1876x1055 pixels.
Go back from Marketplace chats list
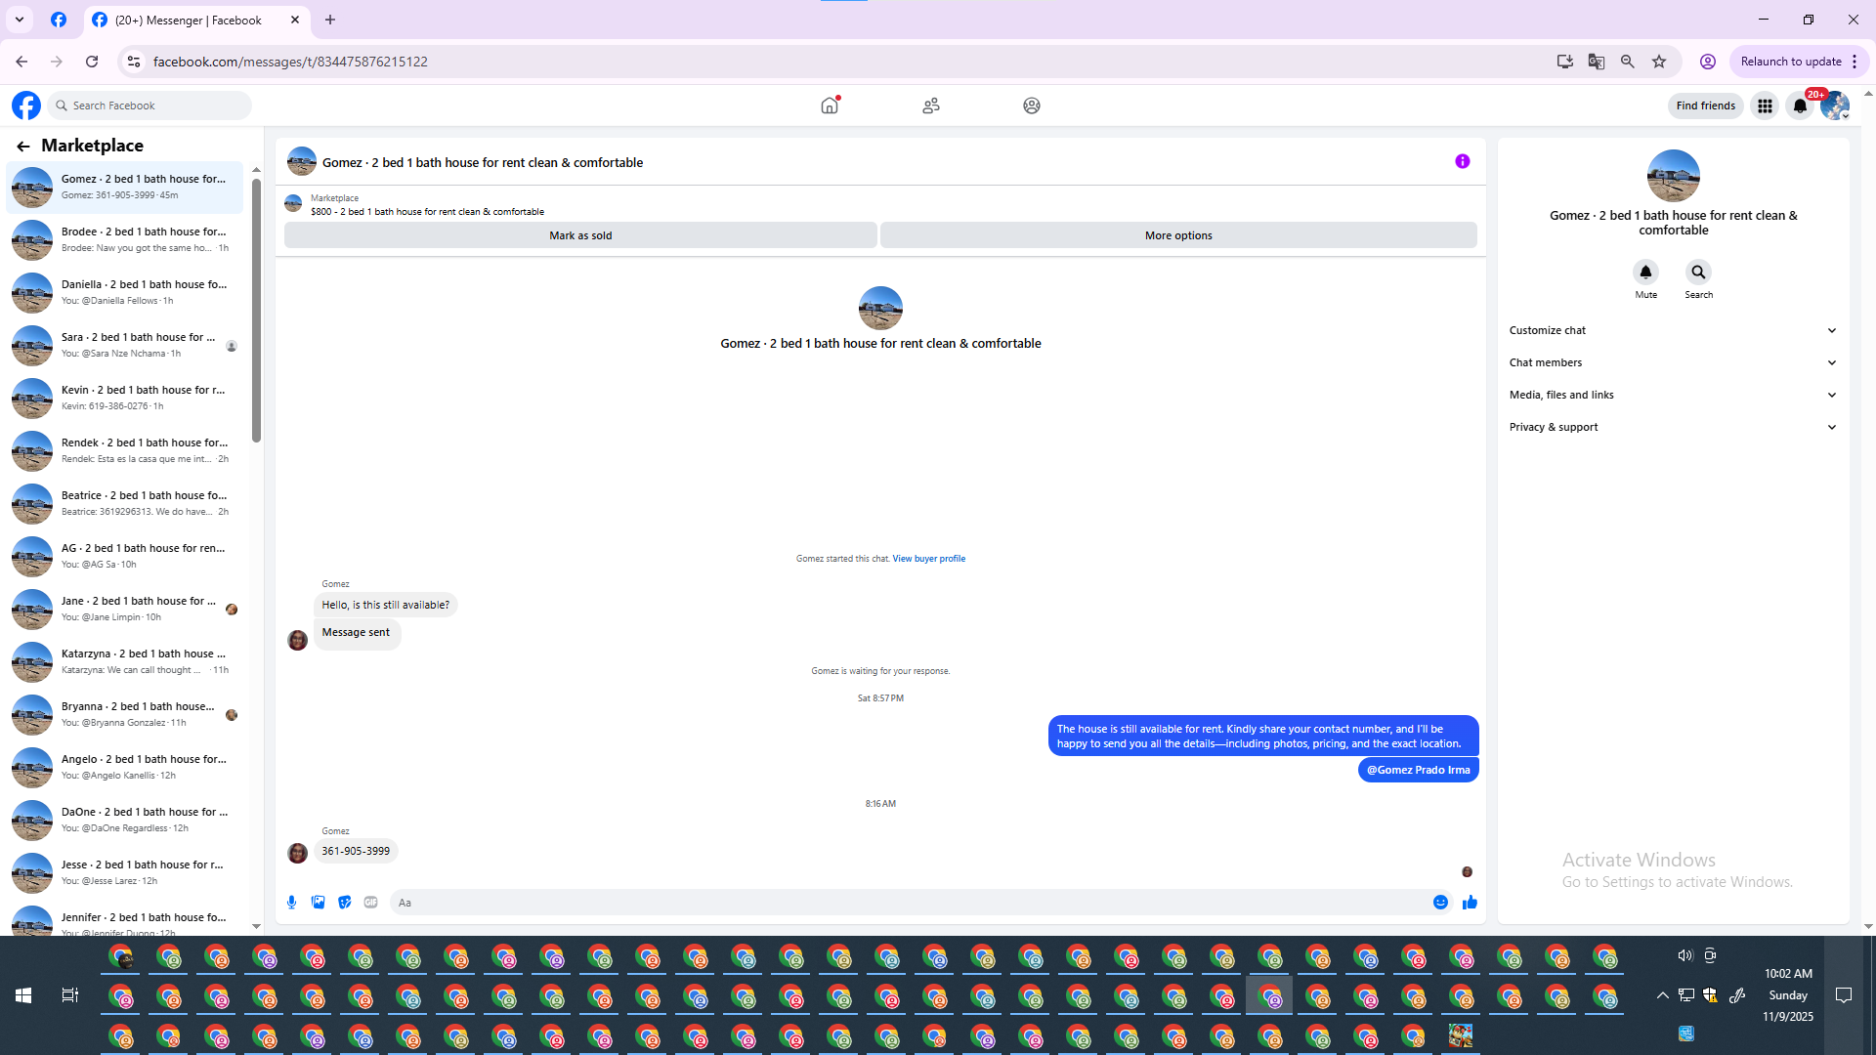(23, 147)
